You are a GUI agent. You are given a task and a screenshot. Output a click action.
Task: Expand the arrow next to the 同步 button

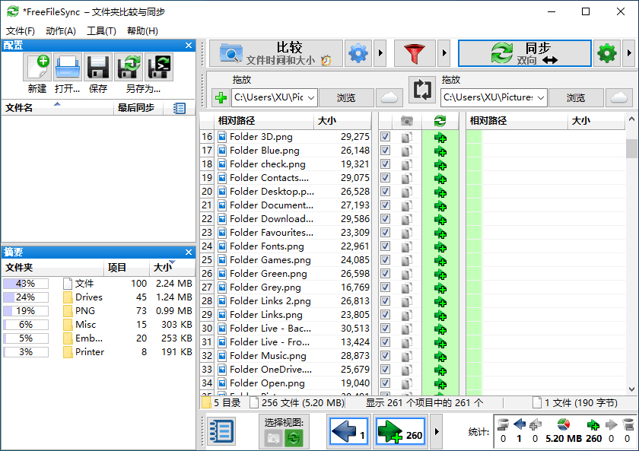(628, 53)
